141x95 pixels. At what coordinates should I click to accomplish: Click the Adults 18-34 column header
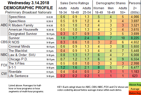62,10
